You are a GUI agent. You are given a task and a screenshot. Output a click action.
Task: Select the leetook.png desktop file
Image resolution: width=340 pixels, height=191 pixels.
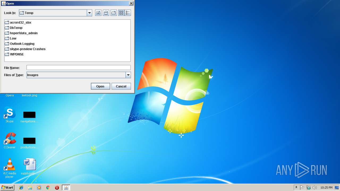tap(29, 95)
